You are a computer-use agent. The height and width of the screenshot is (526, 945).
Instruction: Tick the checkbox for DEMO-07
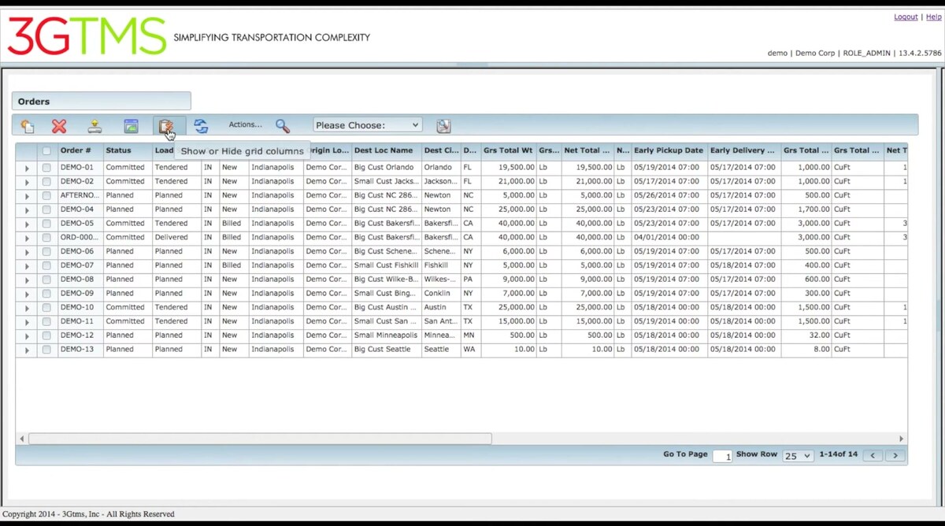[x=46, y=265]
